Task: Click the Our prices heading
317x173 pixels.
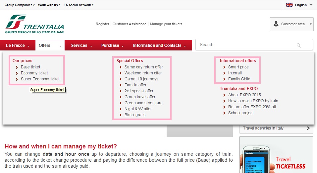Action: [22, 60]
